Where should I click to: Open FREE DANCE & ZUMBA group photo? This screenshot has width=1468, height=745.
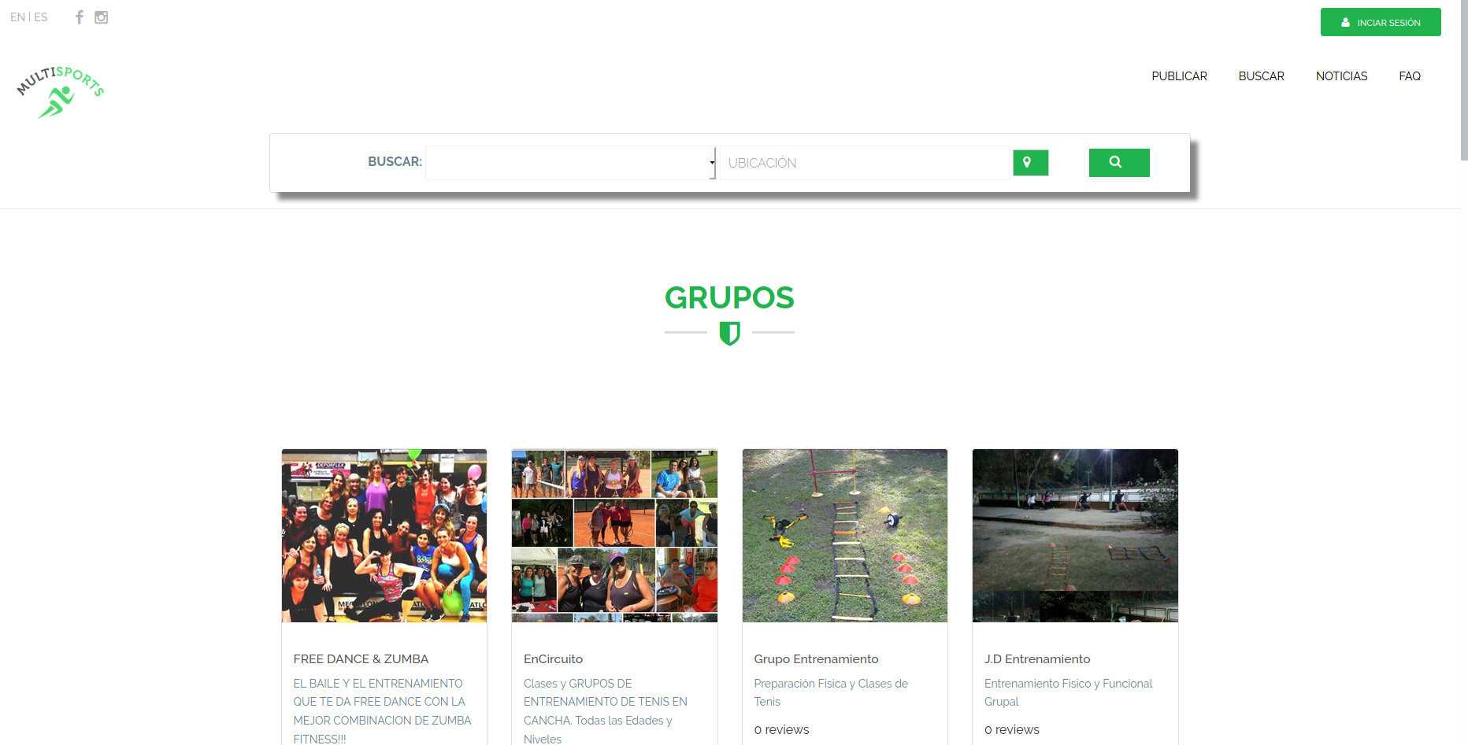[x=384, y=536]
